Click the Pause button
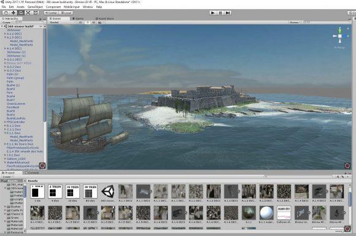This screenshot has width=356, height=236. (220, 13)
